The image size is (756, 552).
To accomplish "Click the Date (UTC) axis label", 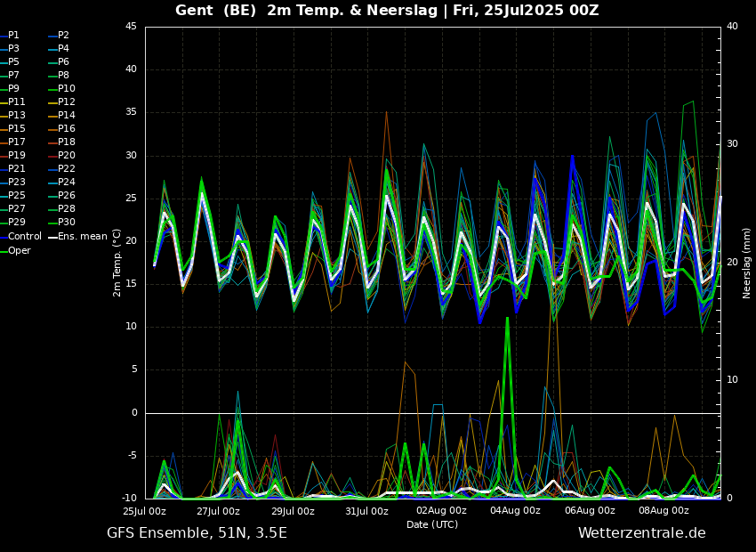I will click(x=432, y=524).
